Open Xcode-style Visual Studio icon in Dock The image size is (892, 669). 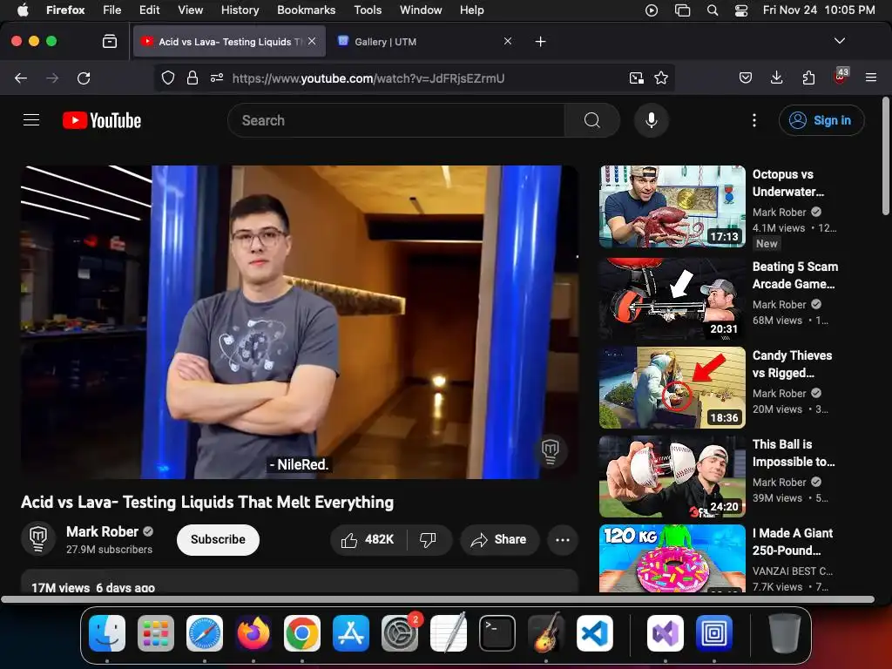coord(665,633)
